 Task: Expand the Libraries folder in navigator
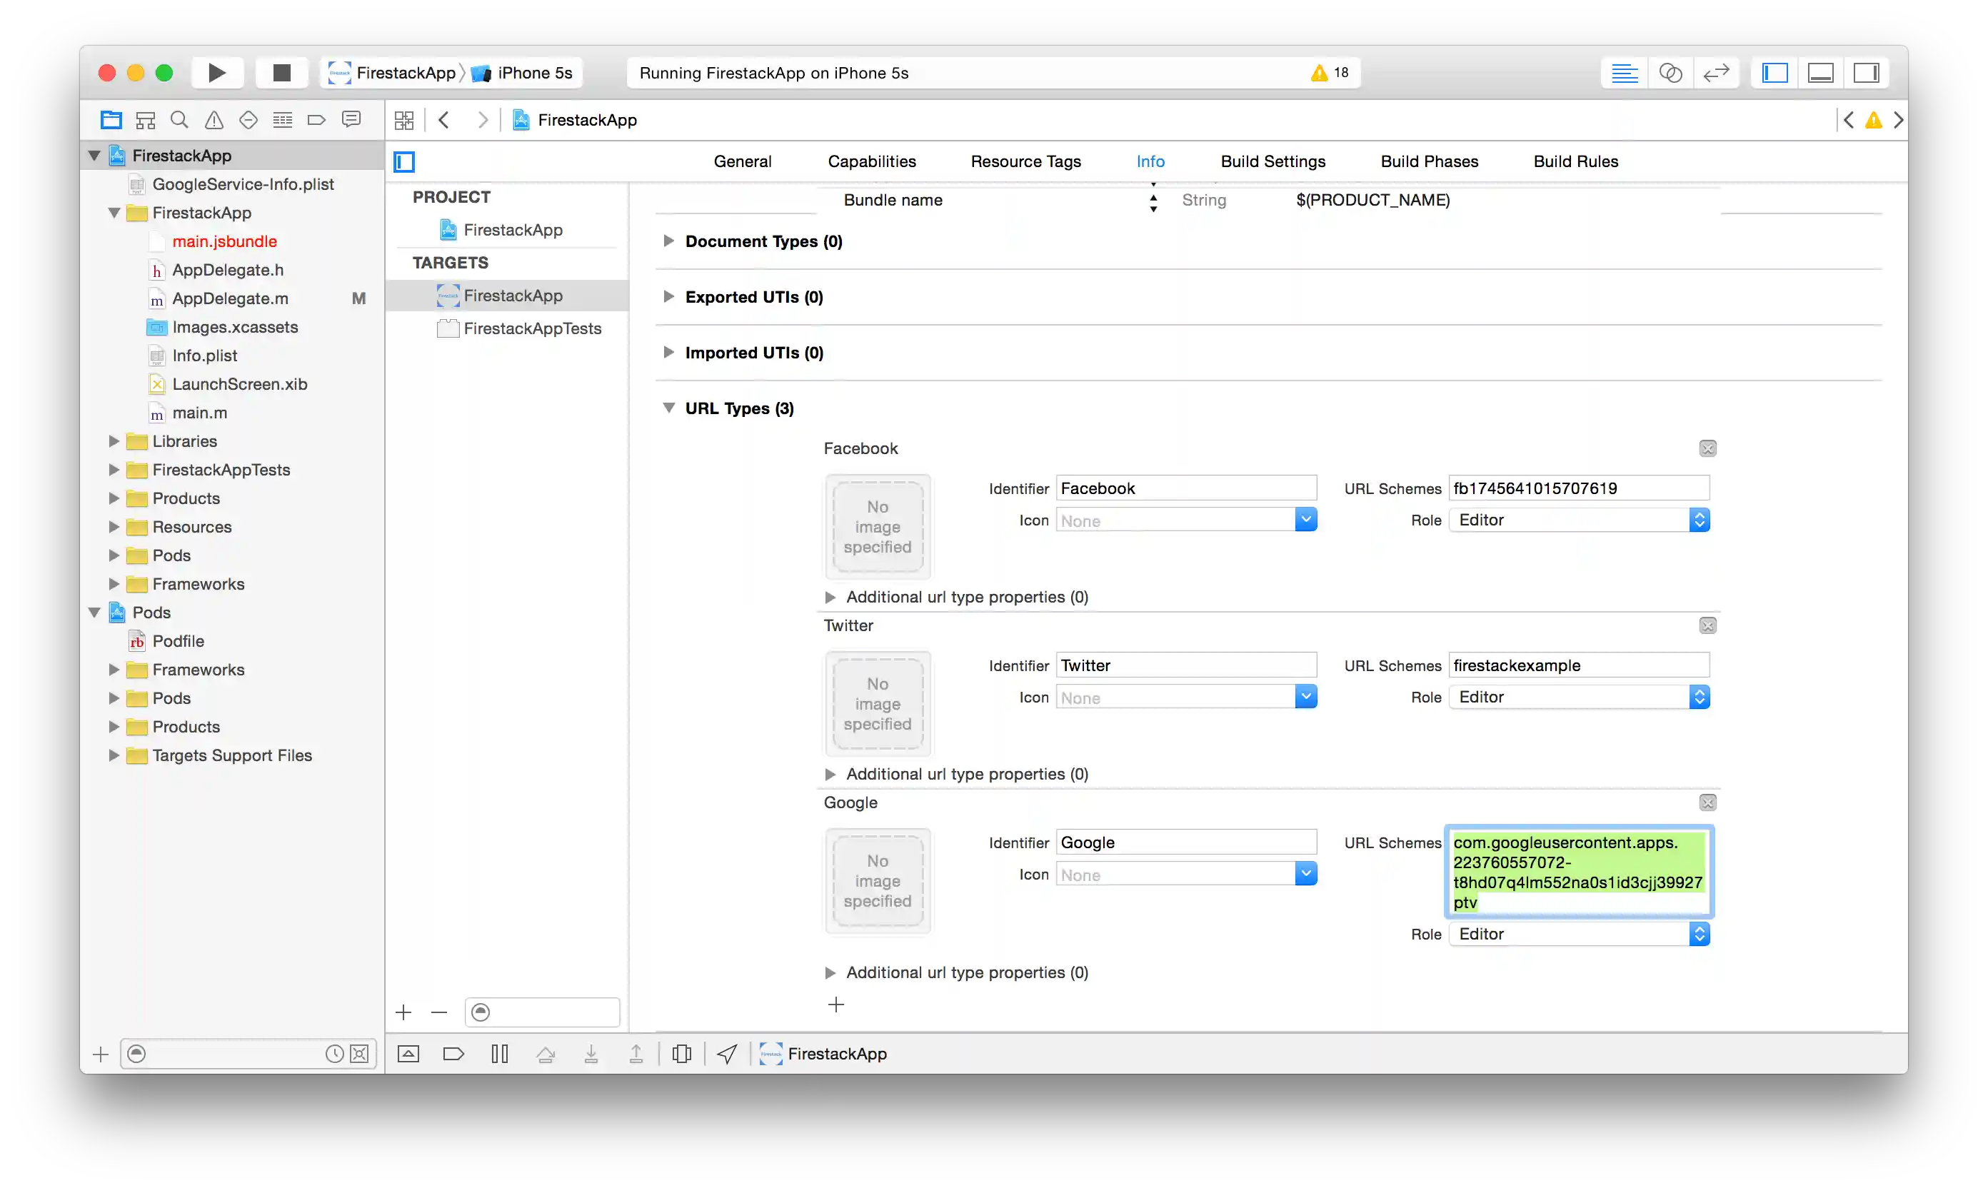click(114, 441)
